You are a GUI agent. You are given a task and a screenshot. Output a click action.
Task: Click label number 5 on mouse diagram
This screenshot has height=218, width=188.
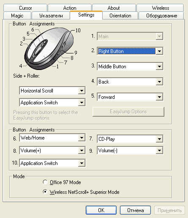pos(28,34)
